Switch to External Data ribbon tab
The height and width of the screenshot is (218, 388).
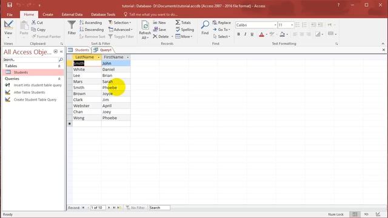coord(72,15)
